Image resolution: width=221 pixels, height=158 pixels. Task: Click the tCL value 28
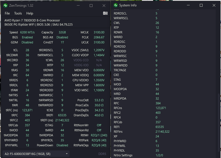pos(27,50)
